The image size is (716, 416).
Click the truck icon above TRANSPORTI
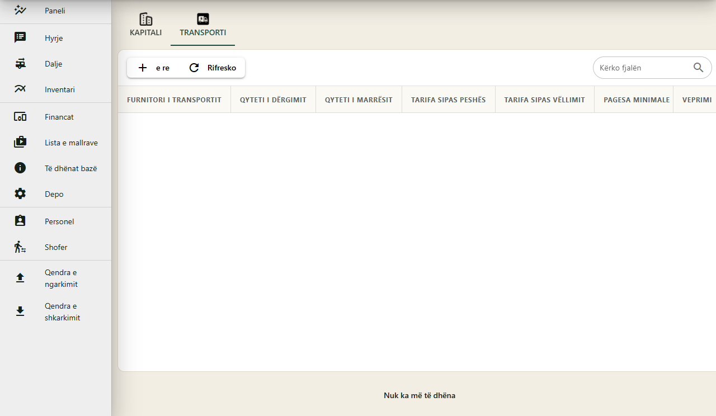point(203,19)
